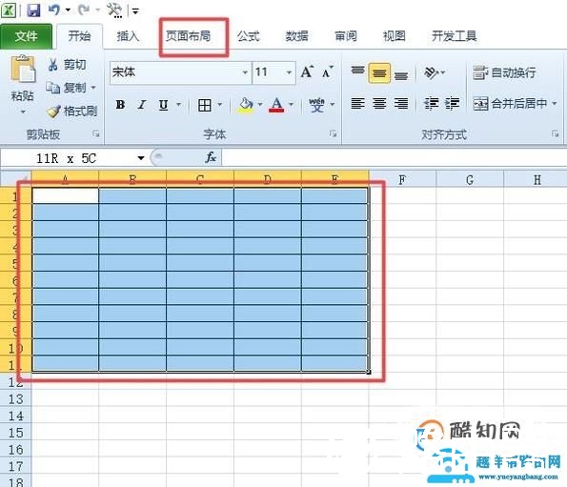The height and width of the screenshot is (487, 567).
Task: Expand the fill color palette arrow
Action: point(260,105)
